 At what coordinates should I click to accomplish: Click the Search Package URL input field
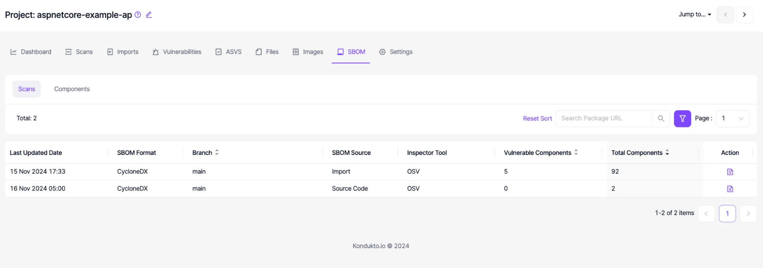603,118
